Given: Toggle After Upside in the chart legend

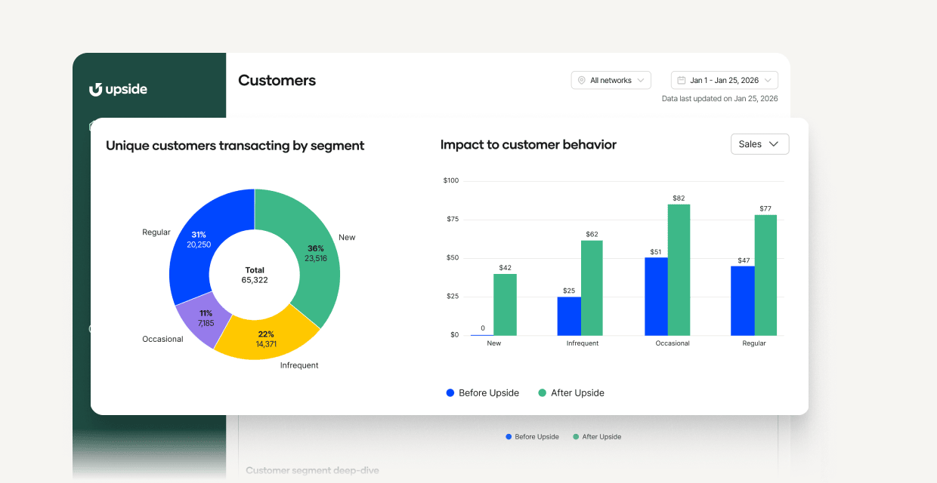Looking at the screenshot, I should [577, 392].
